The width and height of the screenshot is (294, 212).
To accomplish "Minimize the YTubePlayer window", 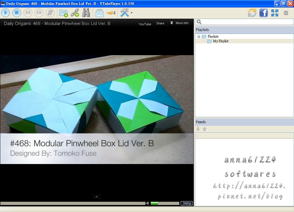I will (x=277, y=3).
